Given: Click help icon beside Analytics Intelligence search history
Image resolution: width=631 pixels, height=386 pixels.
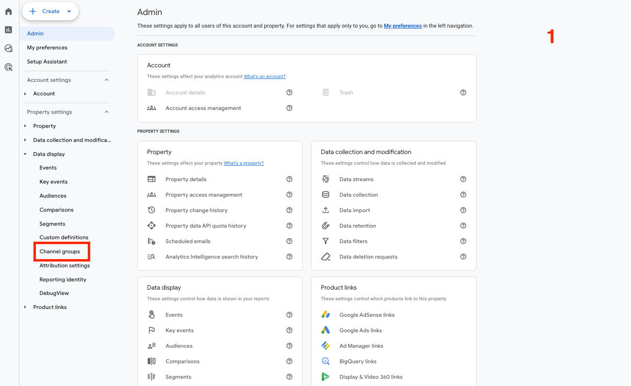Looking at the screenshot, I should [x=290, y=257].
